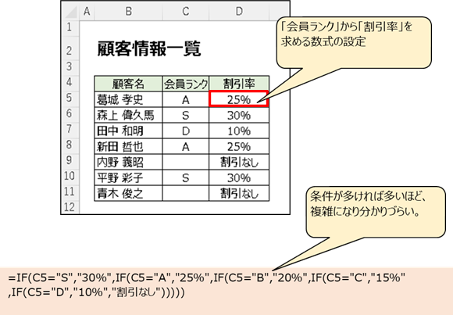The width and height of the screenshot is (453, 315).
Task: Click the 会員ランク header cell
Action: pos(186,84)
